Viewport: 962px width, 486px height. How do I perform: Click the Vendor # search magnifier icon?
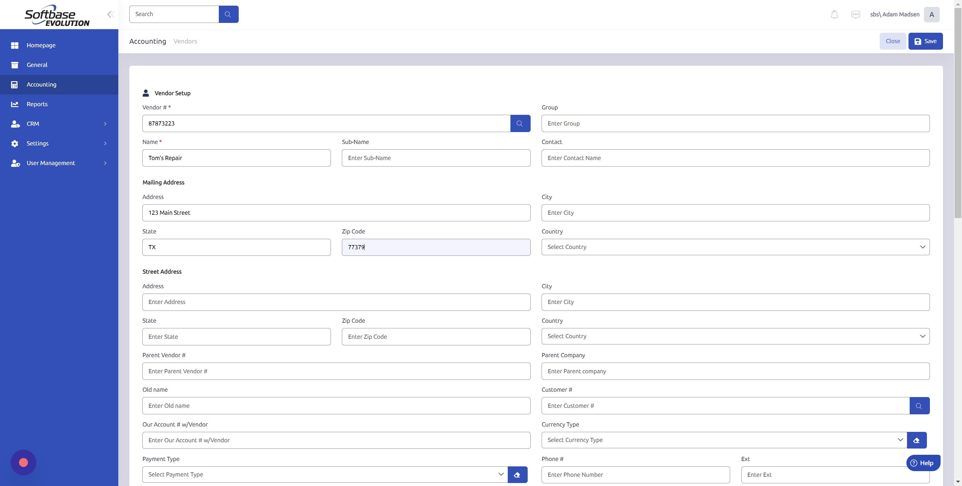point(520,123)
